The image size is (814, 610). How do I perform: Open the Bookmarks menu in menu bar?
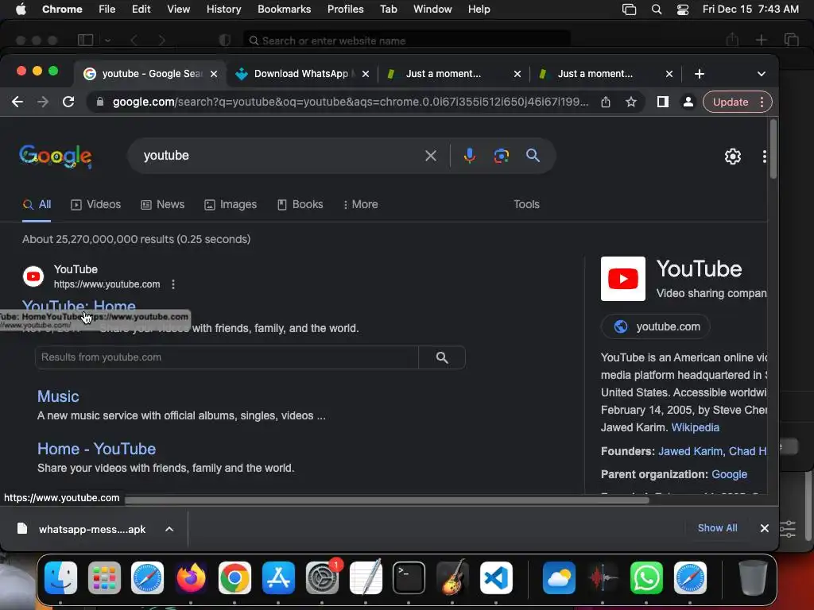point(284,10)
